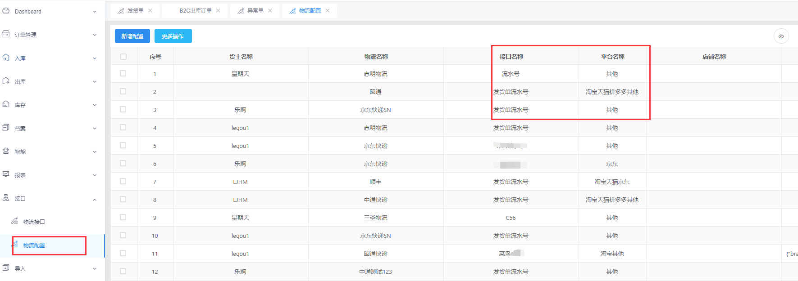This screenshot has height=281, width=798.
Task: Expand the Dashboard menu chevron
Action: (95, 12)
